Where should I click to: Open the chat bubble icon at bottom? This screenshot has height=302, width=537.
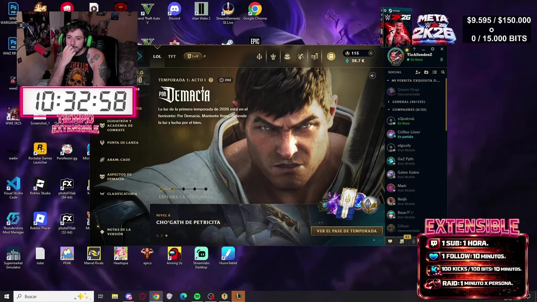(x=390, y=241)
